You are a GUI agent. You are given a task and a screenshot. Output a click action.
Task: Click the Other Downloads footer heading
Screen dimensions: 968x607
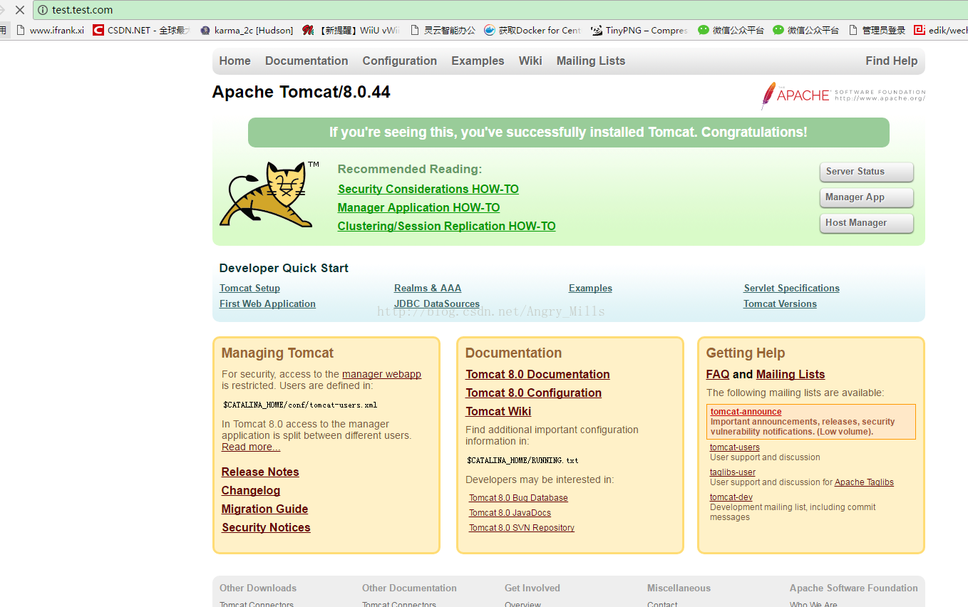coord(258,588)
